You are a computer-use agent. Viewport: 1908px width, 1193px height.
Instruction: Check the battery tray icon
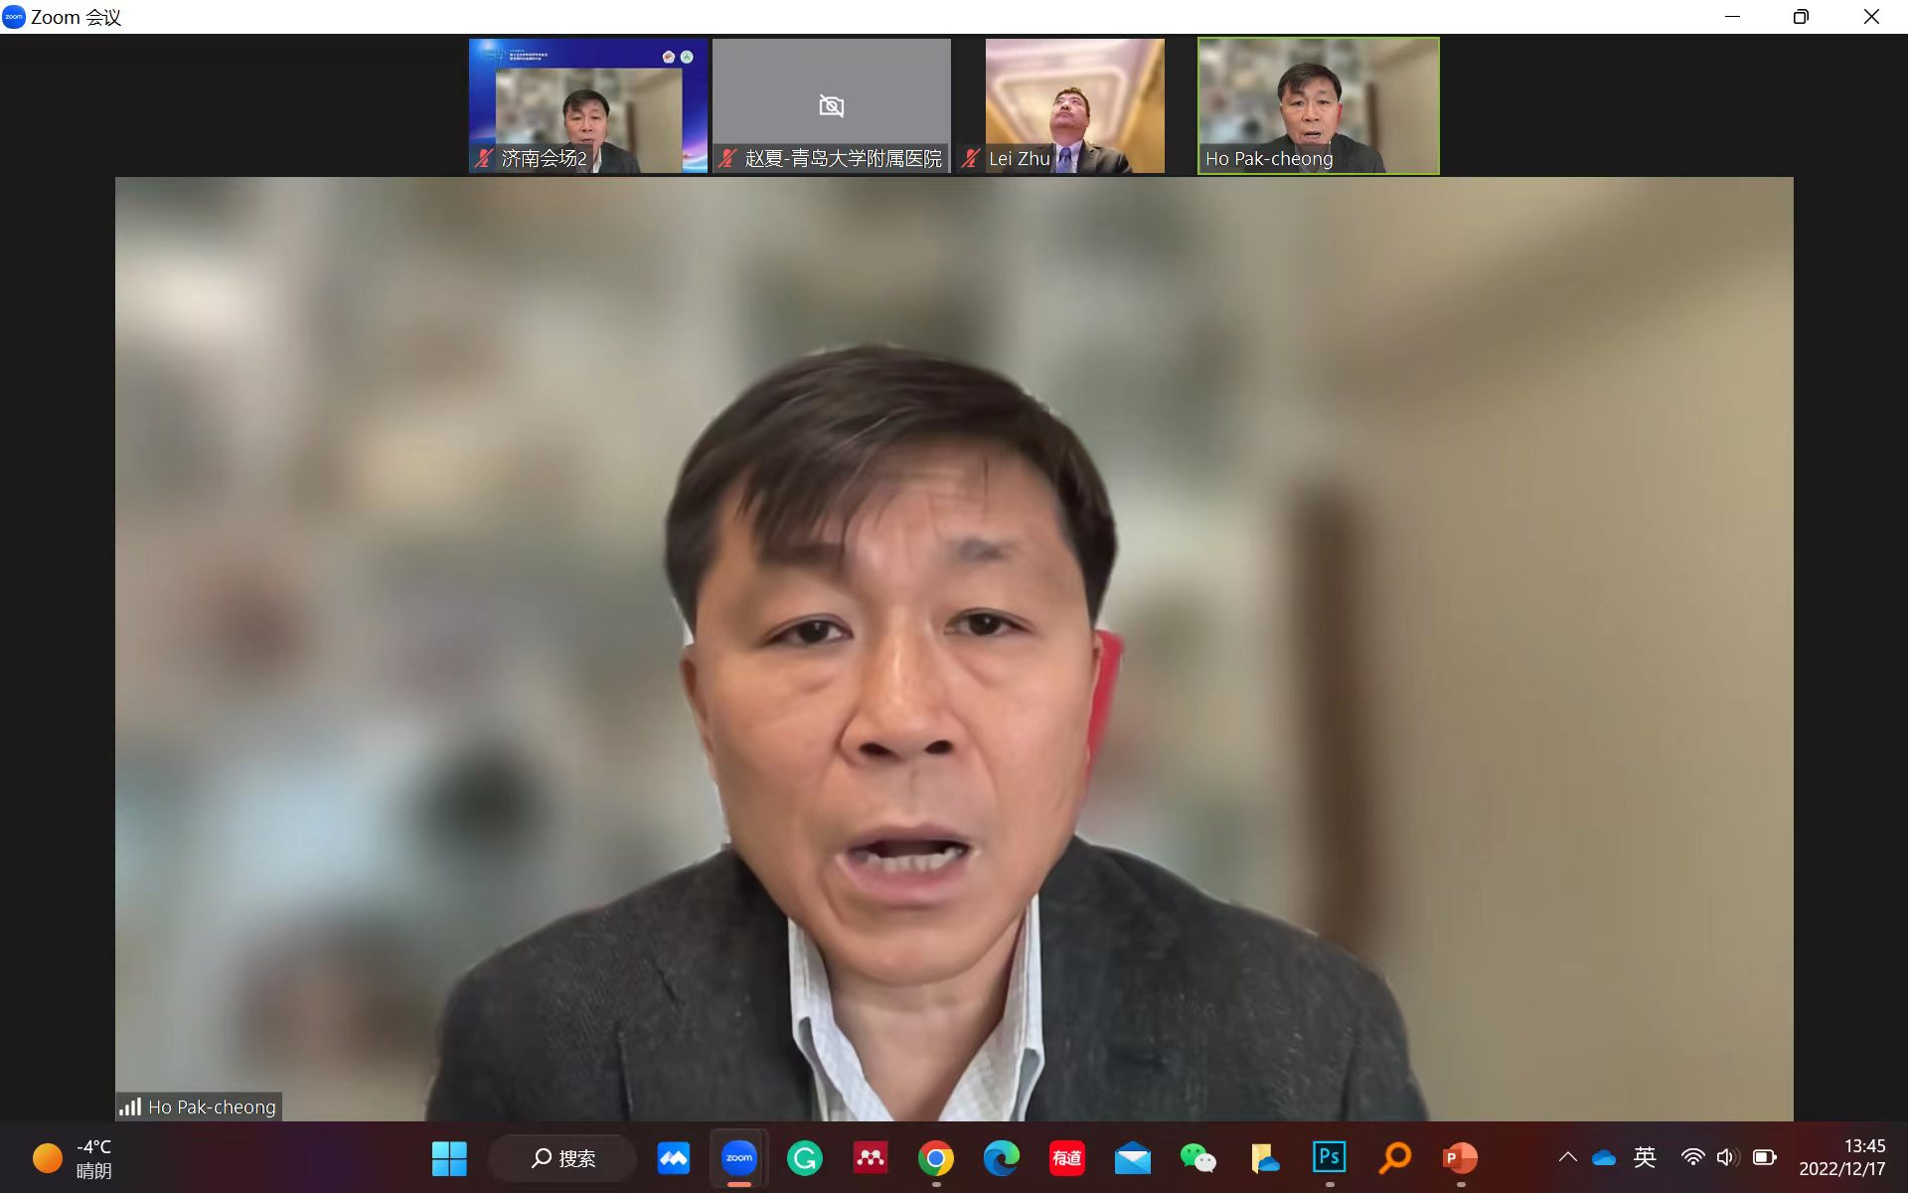coord(1765,1157)
